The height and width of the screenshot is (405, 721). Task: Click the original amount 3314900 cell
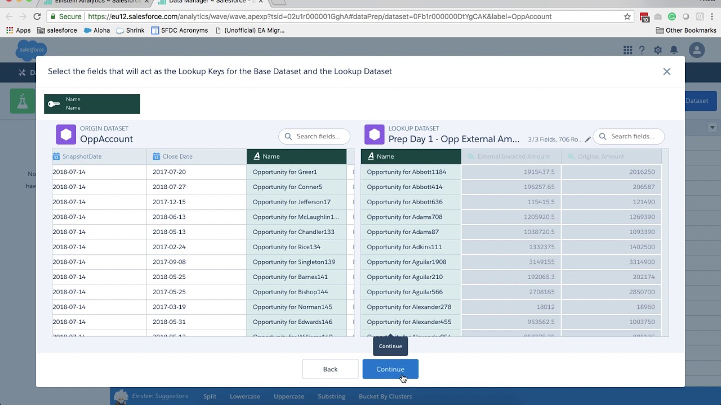tap(611, 262)
